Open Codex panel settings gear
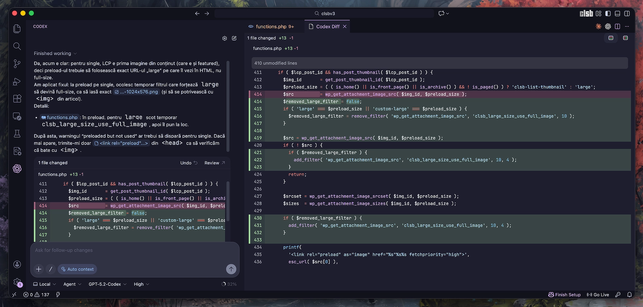This screenshot has height=307, width=643. pos(224,38)
